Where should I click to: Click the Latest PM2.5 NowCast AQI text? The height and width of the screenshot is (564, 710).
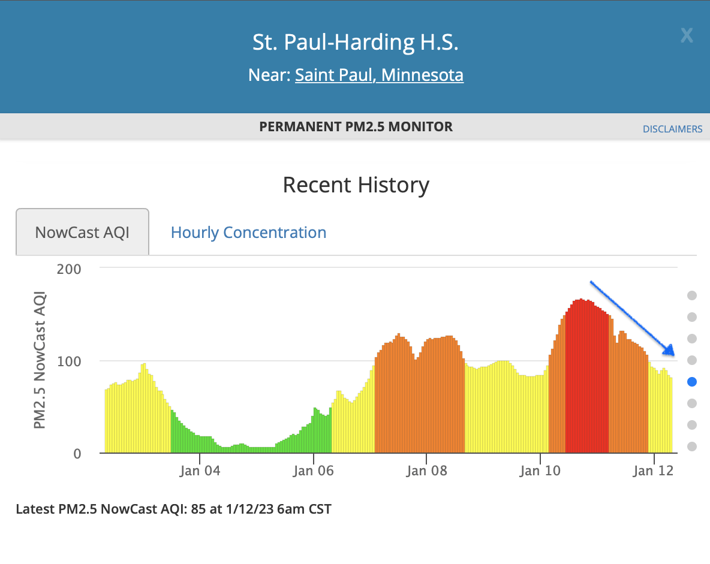[x=173, y=510]
